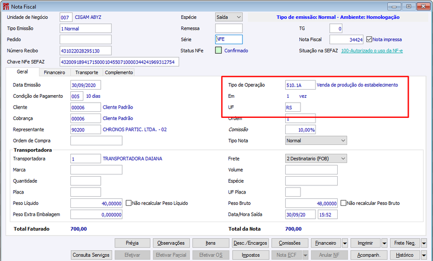Click the Cobrança code field
The image size is (433, 261).
click(86, 118)
